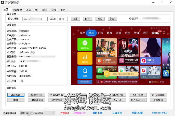Click the application logo in title bar
Image resolution: width=175 pixels, height=116 pixels.
click(x=3, y=2)
